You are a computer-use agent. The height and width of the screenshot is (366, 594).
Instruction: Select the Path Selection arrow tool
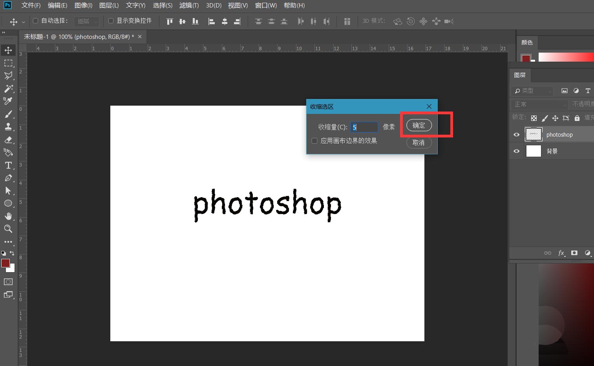pyautogui.click(x=8, y=191)
